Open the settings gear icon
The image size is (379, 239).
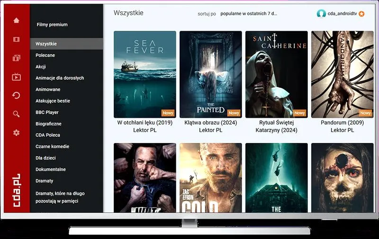point(16,133)
